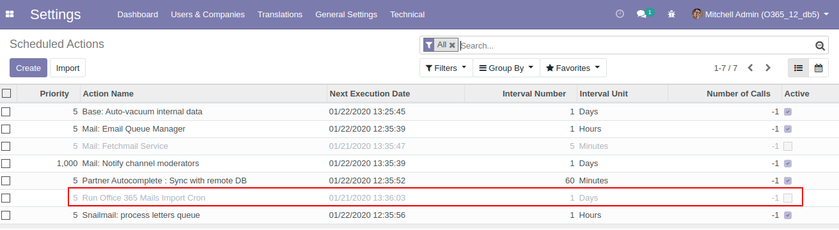Screen dimensions: 839x230
Task: Click the Create button
Action: coord(28,68)
